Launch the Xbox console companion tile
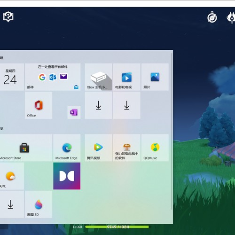This screenshot has width=235, height=235. click(x=98, y=77)
